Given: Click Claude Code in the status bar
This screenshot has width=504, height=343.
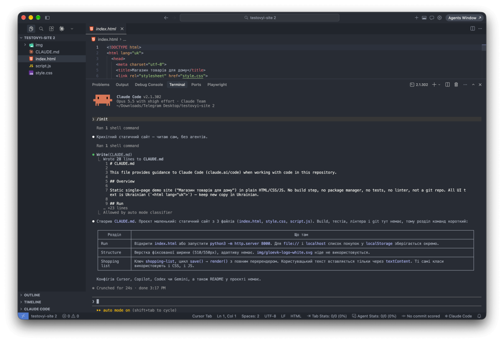Looking at the screenshot, I should coord(458,317).
